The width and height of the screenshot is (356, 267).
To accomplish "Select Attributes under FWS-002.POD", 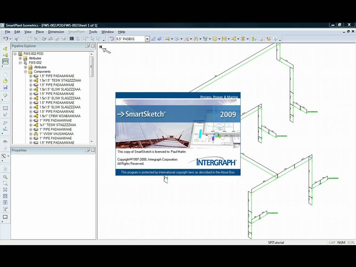I will pyautogui.click(x=35, y=58).
